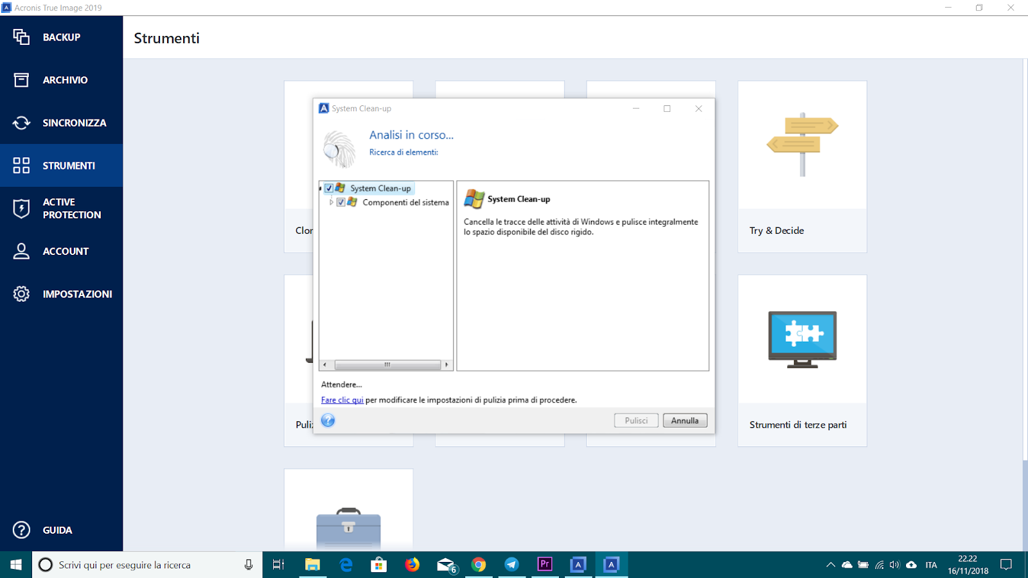Click the Windows search input field
This screenshot has height=578, width=1028.
point(148,565)
